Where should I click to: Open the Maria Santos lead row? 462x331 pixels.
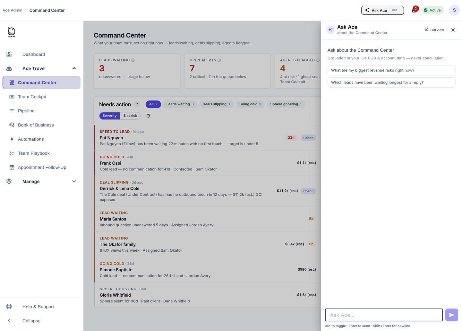click(208, 219)
